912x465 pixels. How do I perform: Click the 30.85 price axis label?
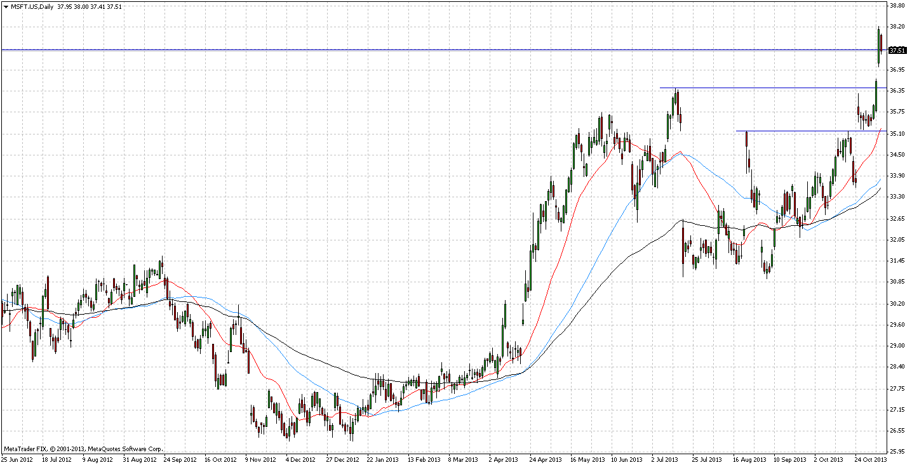click(x=897, y=282)
